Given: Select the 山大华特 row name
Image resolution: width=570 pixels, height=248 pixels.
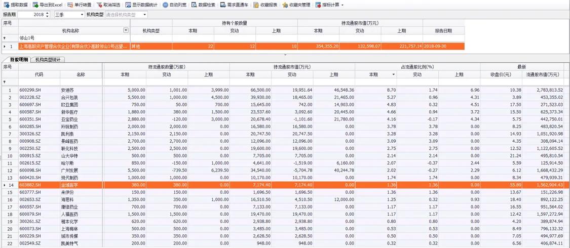Looking at the screenshot, I should pos(69,156).
